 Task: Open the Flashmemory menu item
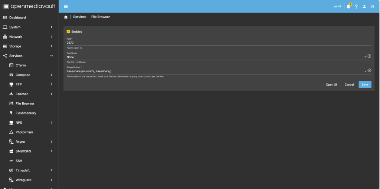coord(26,113)
